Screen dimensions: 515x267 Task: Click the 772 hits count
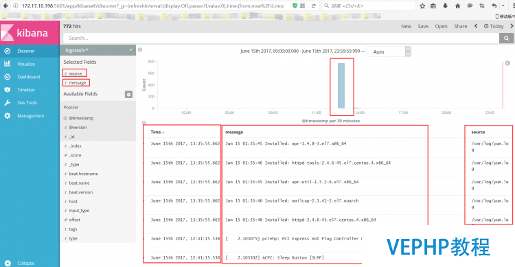(x=72, y=26)
